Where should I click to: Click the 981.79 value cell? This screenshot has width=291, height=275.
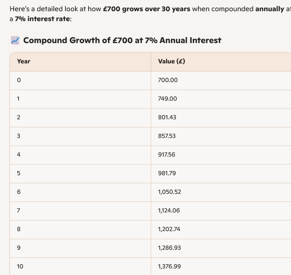167,173
